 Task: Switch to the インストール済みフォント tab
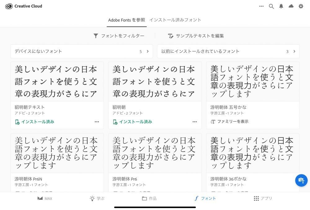tap(175, 20)
